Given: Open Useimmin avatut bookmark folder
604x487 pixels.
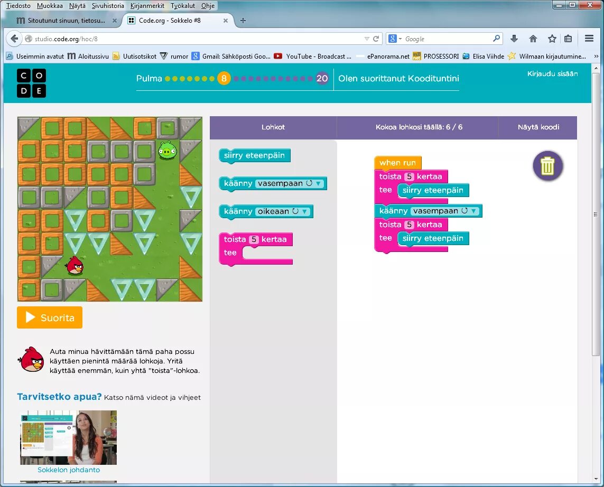Looking at the screenshot, I should tap(35, 56).
